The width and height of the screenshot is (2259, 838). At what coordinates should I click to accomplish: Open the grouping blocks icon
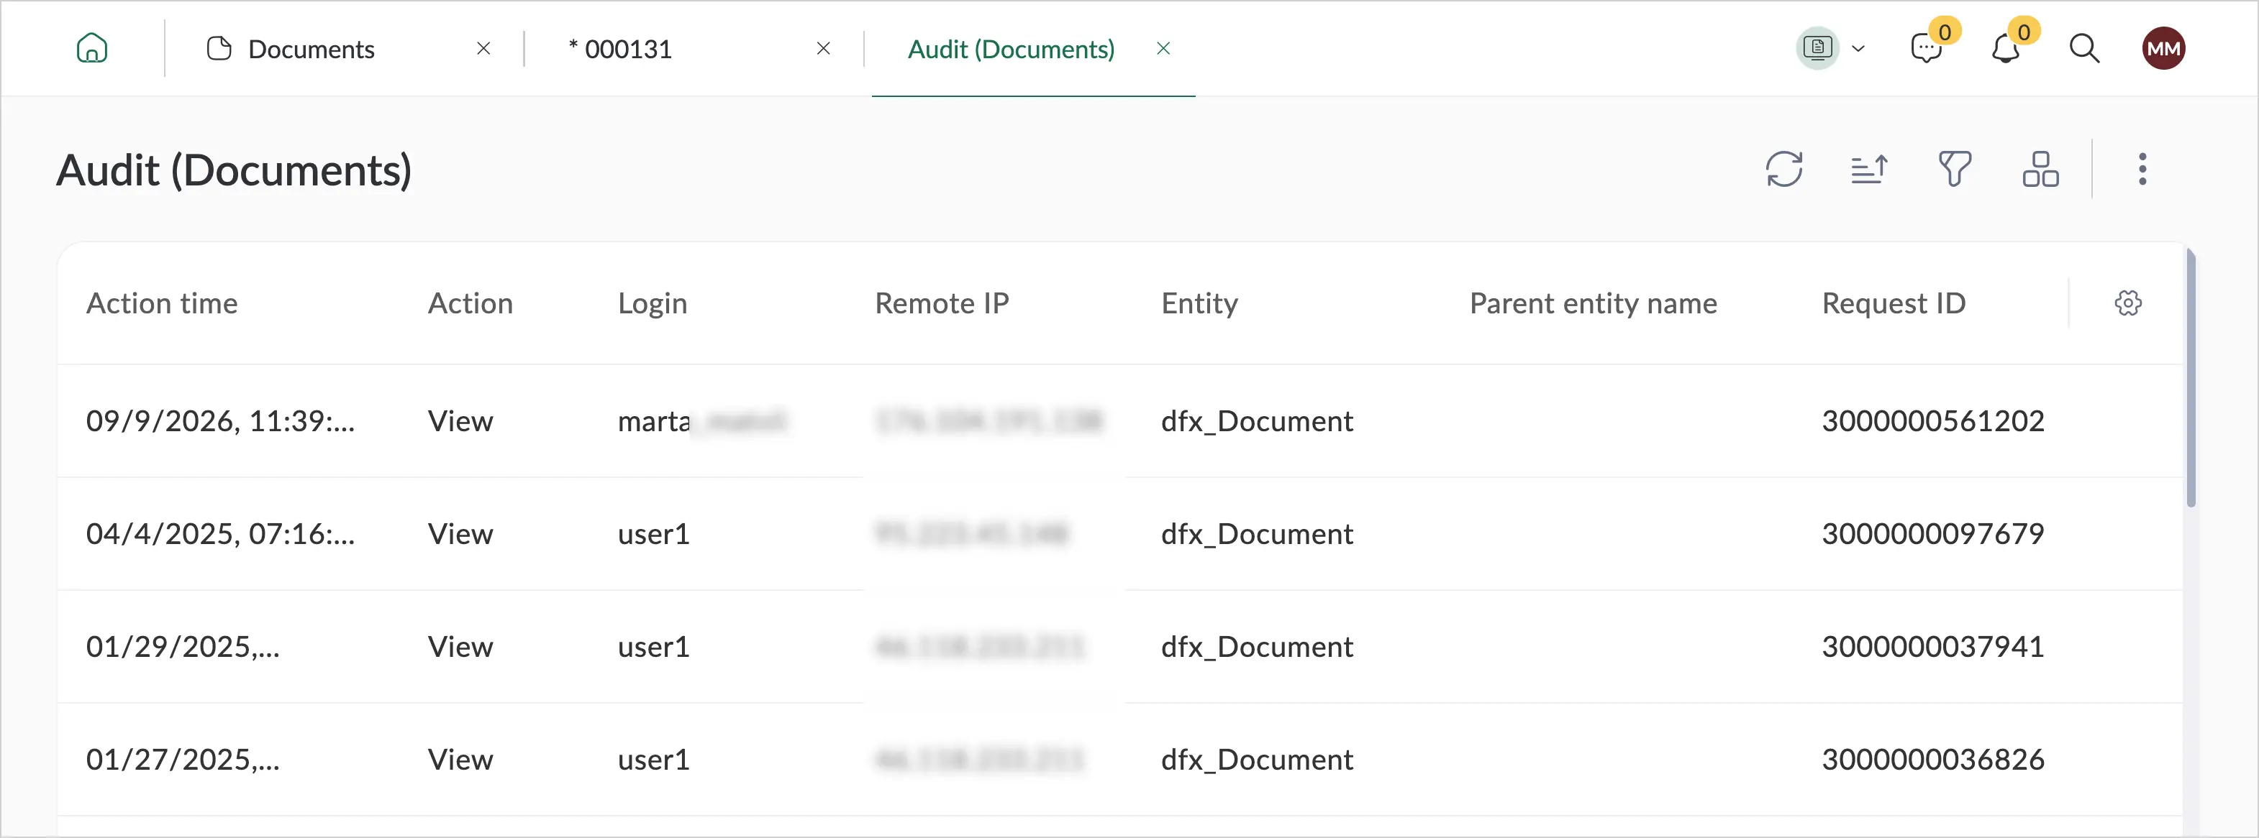(2040, 169)
